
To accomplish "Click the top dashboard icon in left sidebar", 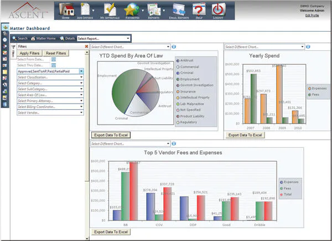I will tap(5, 27).
